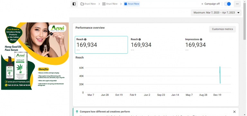This screenshot has height=116, width=247.
Task: Click Compare how different ad creatives perform text
Action: pos(105,112)
